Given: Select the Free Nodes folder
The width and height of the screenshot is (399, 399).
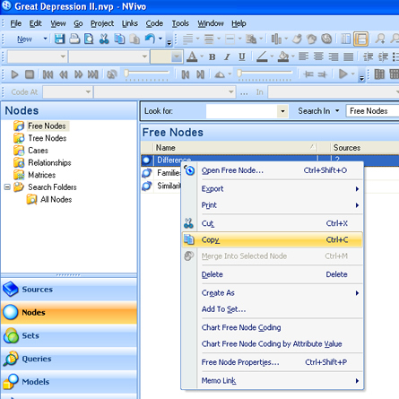Looking at the screenshot, I should (x=47, y=126).
